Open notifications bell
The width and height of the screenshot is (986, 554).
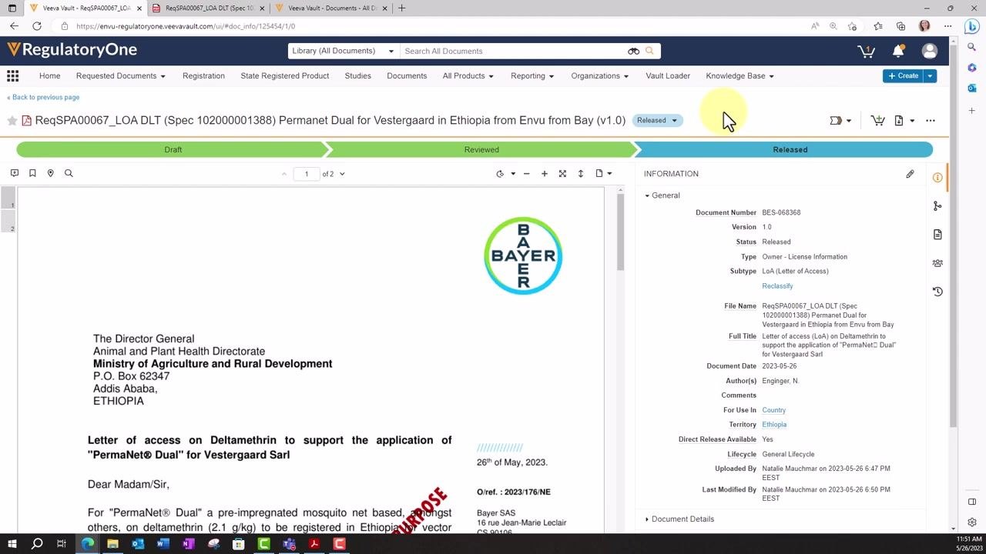(898, 51)
